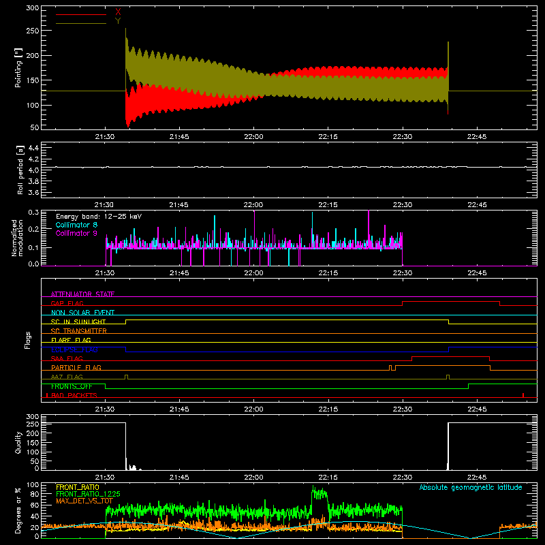Viewport: 545px width, 545px height.
Task: Select the 'Absolute geomagnetic latitude' label
Action: click(471, 487)
